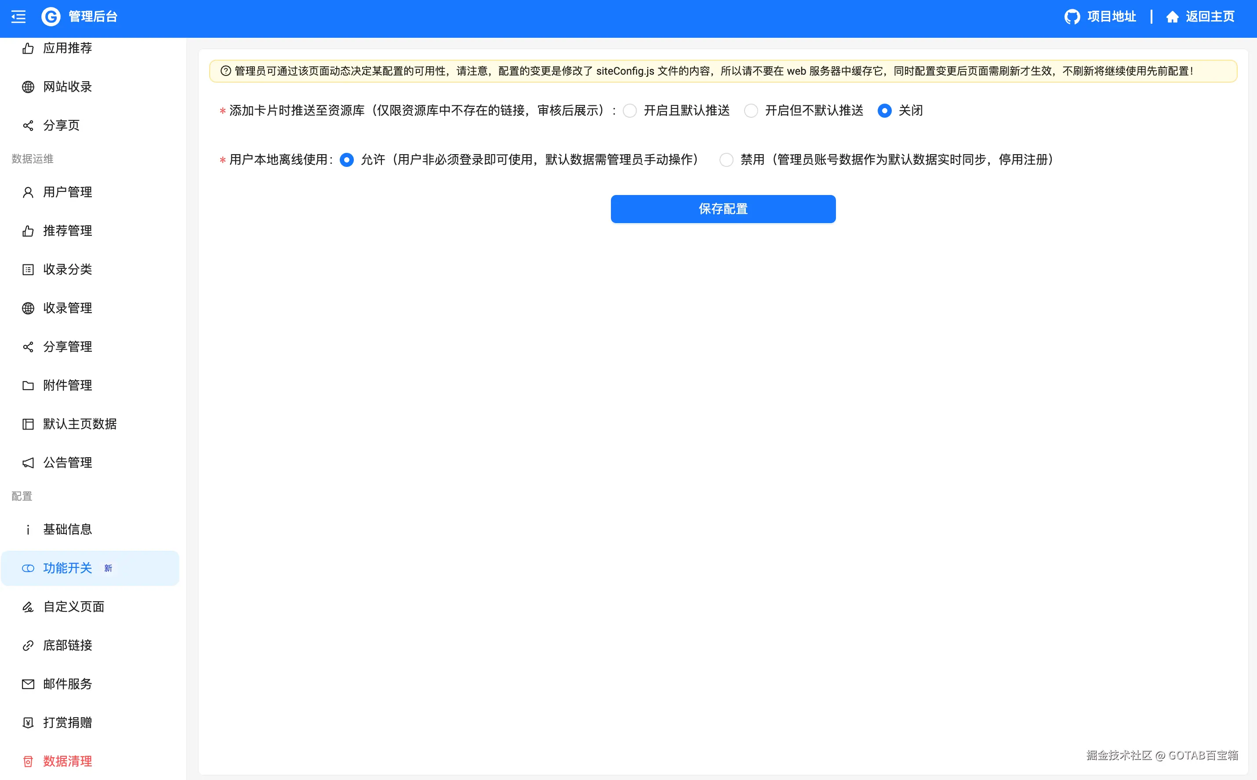Select the 开启且默认推送 radio option

point(629,110)
